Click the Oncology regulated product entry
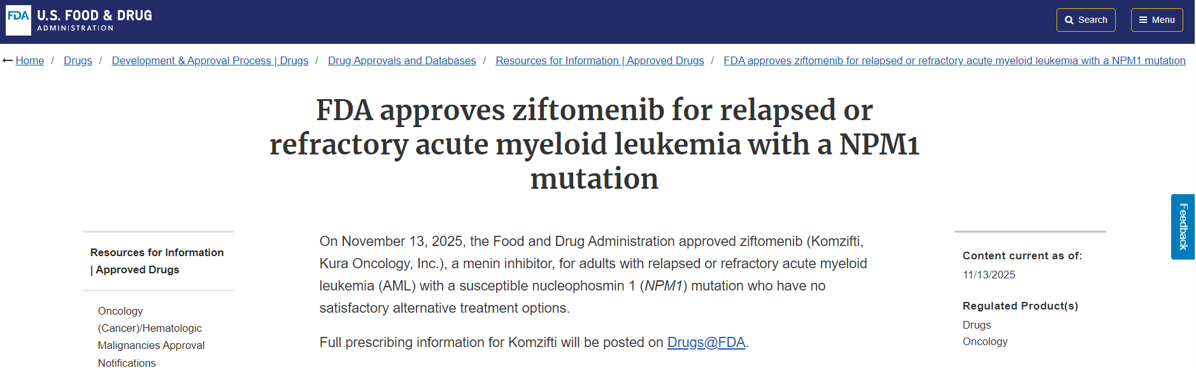This screenshot has height=368, width=1196. [985, 342]
